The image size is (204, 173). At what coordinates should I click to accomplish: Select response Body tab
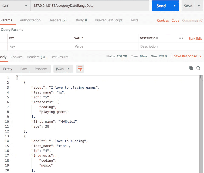pos(3,57)
